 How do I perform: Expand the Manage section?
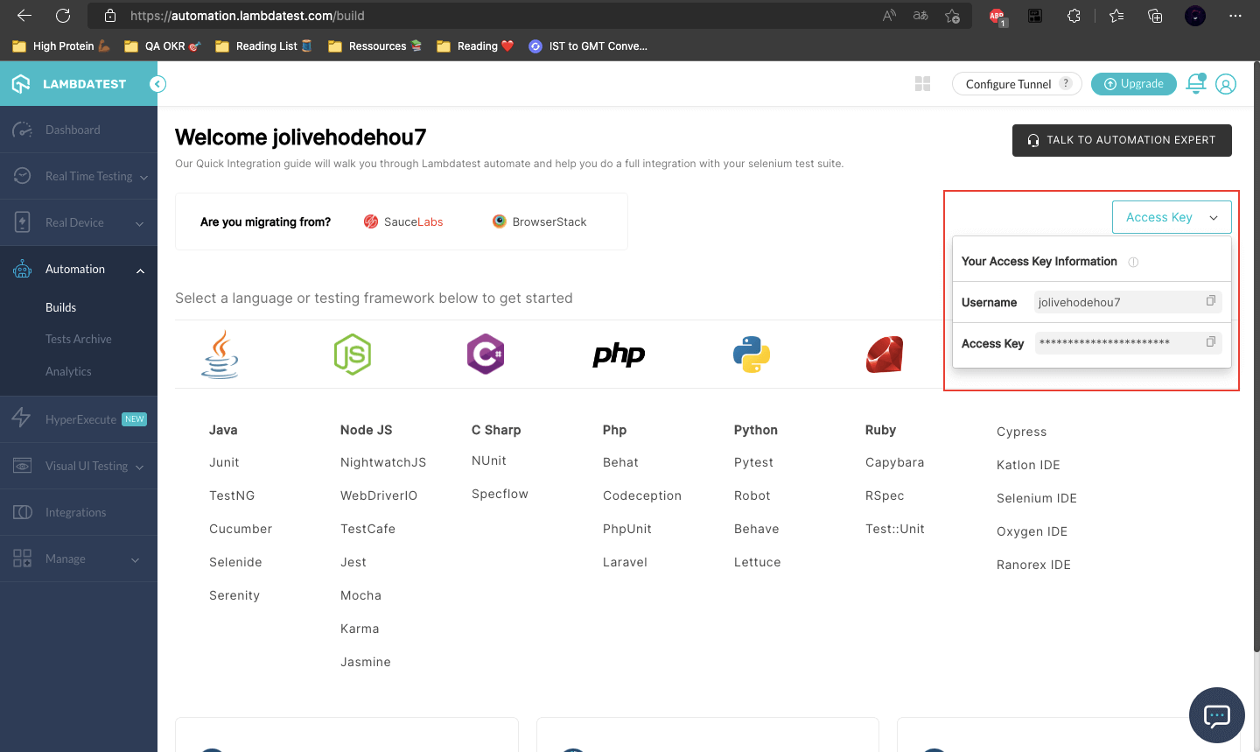point(79,559)
